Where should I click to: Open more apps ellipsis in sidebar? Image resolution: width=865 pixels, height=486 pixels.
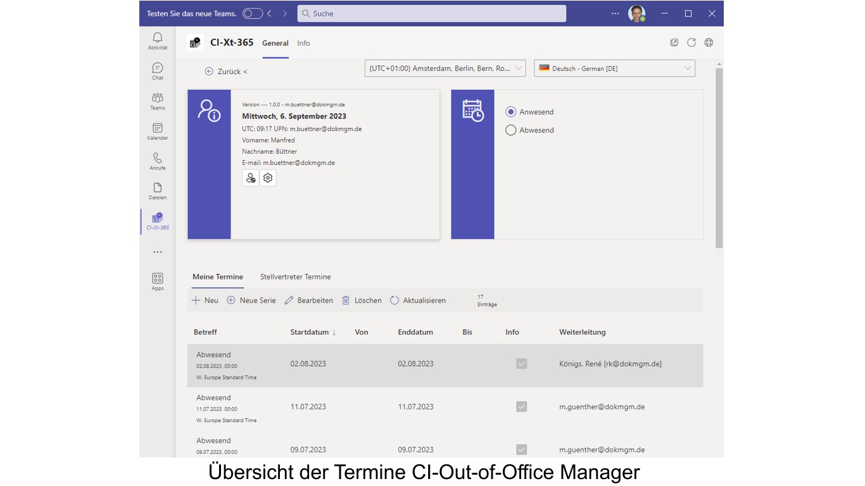point(158,252)
